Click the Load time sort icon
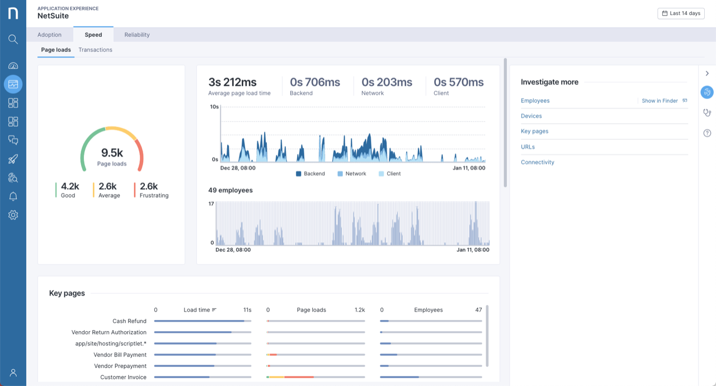Image resolution: width=716 pixels, height=386 pixels. point(214,310)
